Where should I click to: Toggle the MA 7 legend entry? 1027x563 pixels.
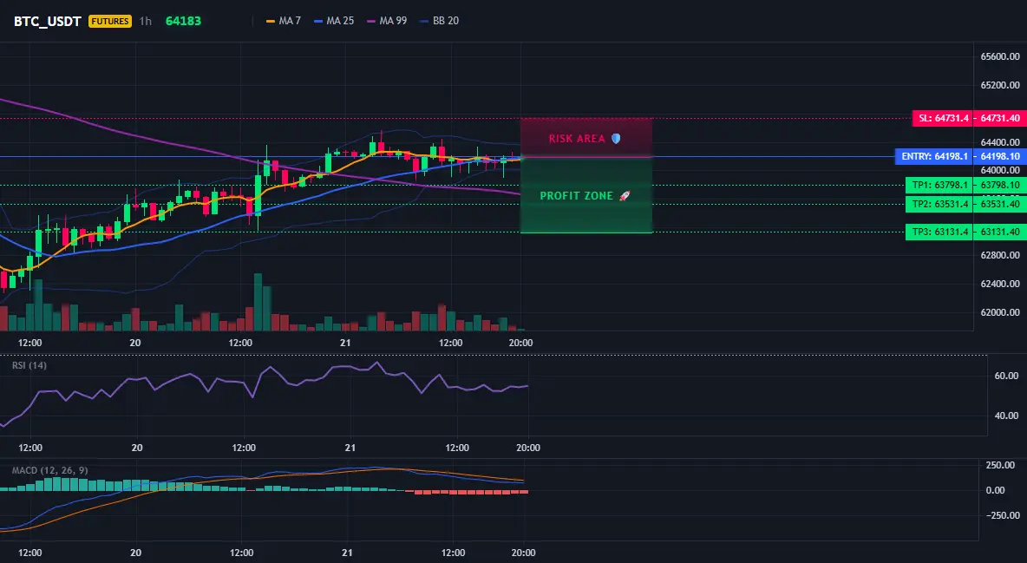click(284, 21)
